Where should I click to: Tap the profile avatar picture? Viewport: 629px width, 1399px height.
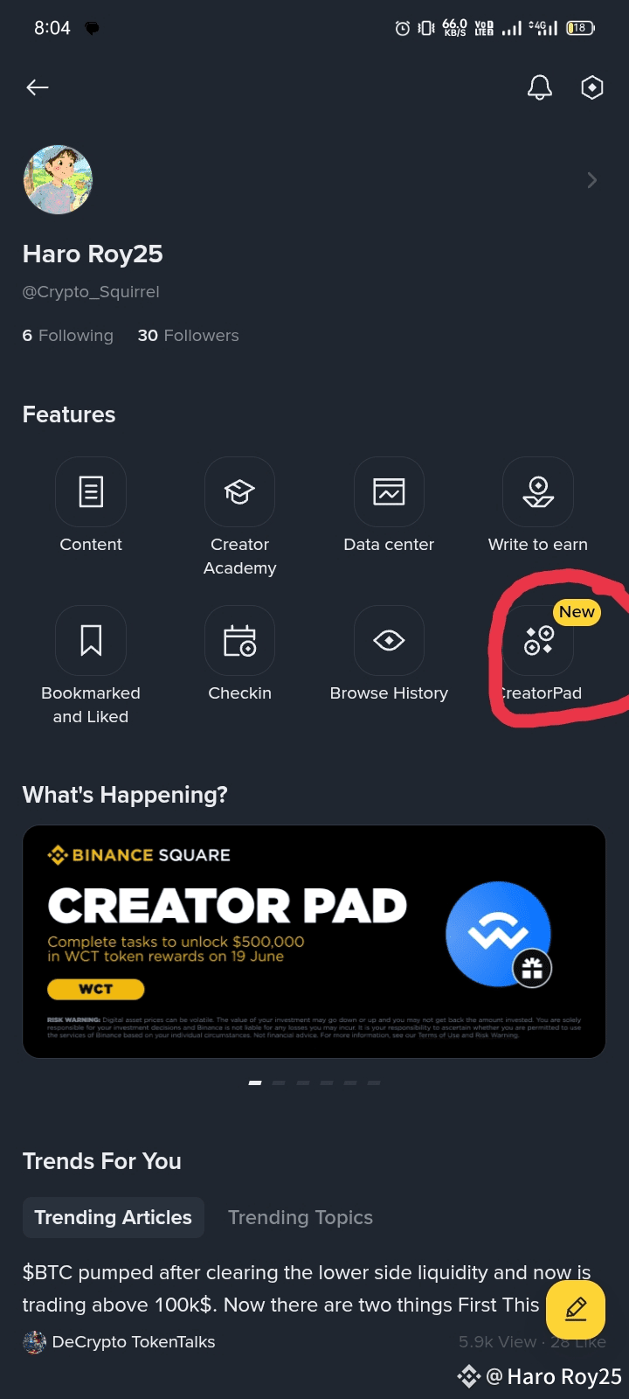point(58,180)
